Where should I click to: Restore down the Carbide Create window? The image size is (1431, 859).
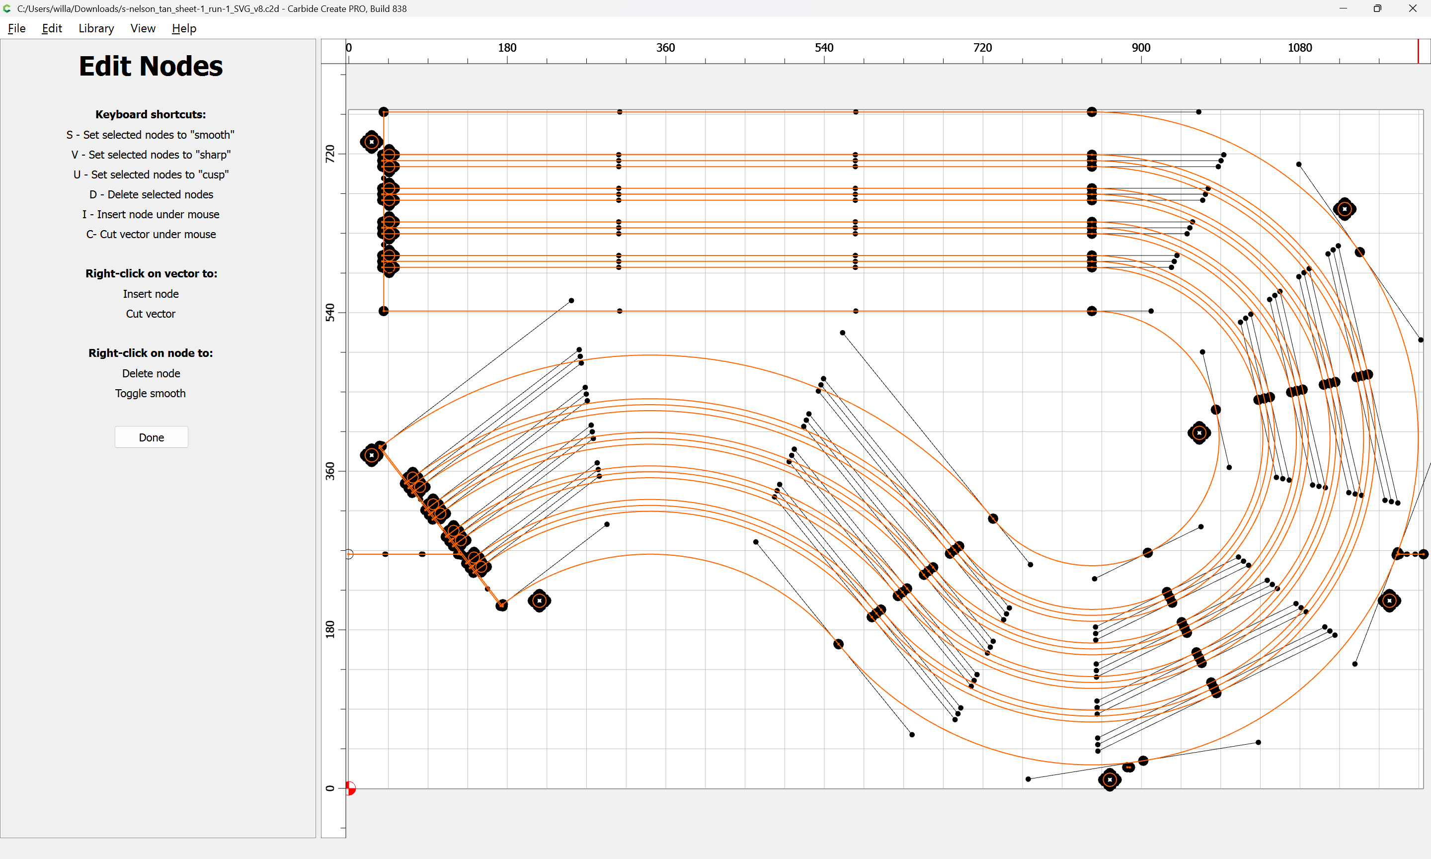(x=1377, y=8)
